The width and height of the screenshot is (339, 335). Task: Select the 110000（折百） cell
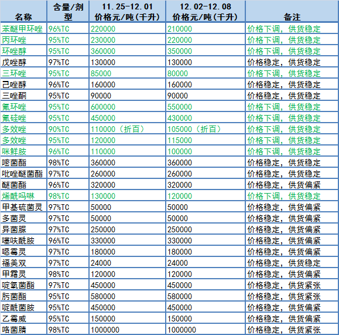[x=127, y=129]
